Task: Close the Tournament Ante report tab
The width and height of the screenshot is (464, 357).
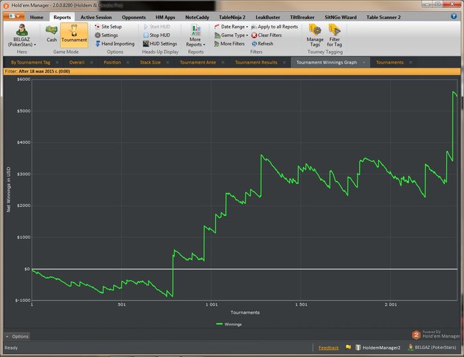Action: click(x=223, y=62)
